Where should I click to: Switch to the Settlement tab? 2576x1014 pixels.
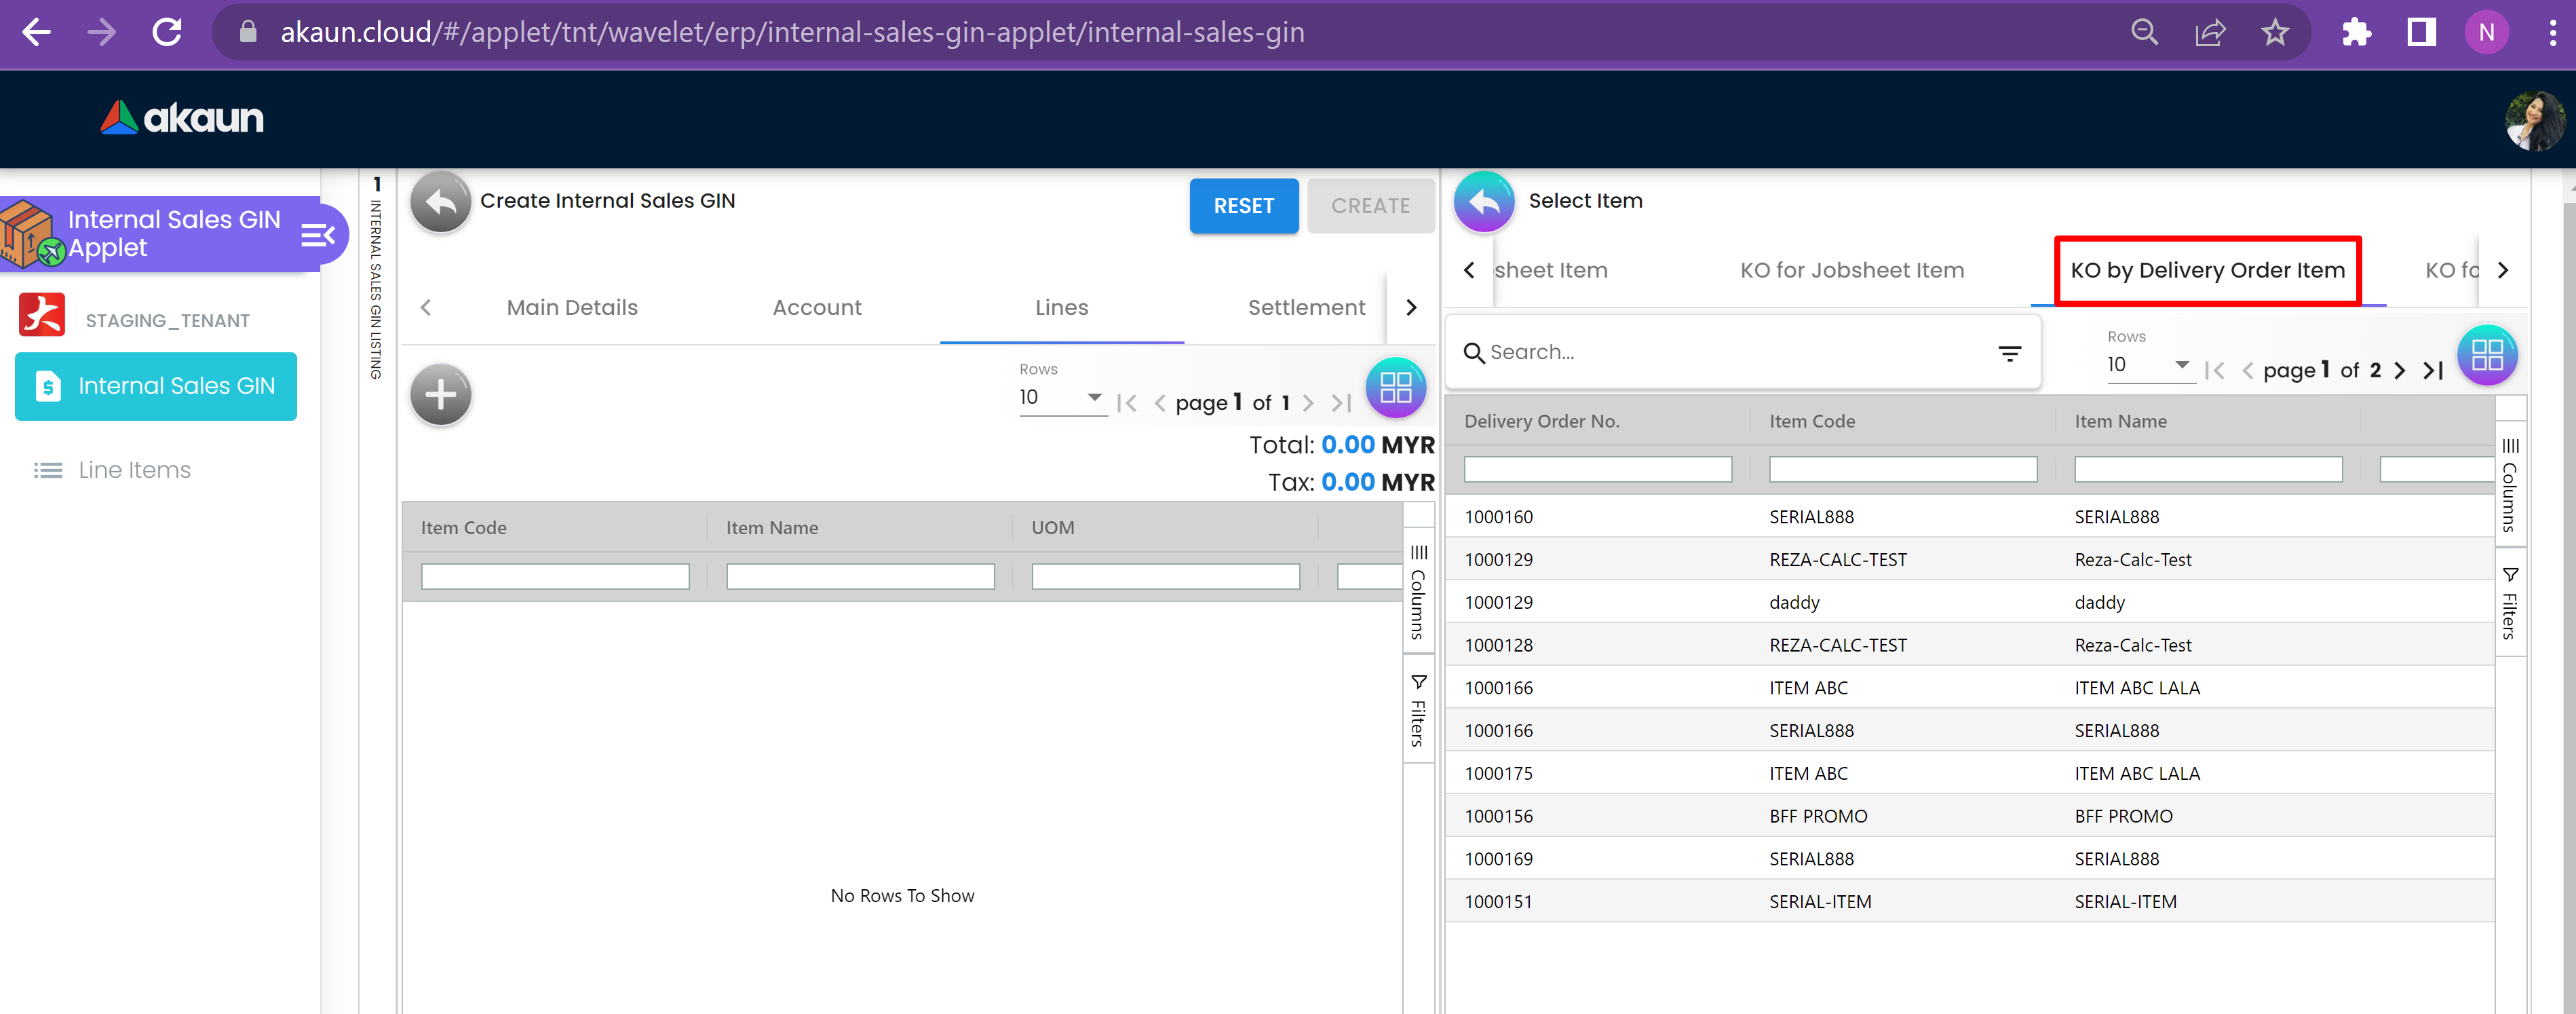(1305, 308)
